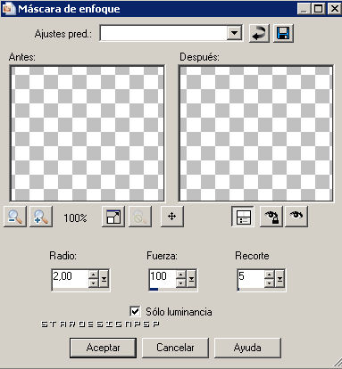Minimize the Máscara de enfoque dialog

click(x=304, y=9)
